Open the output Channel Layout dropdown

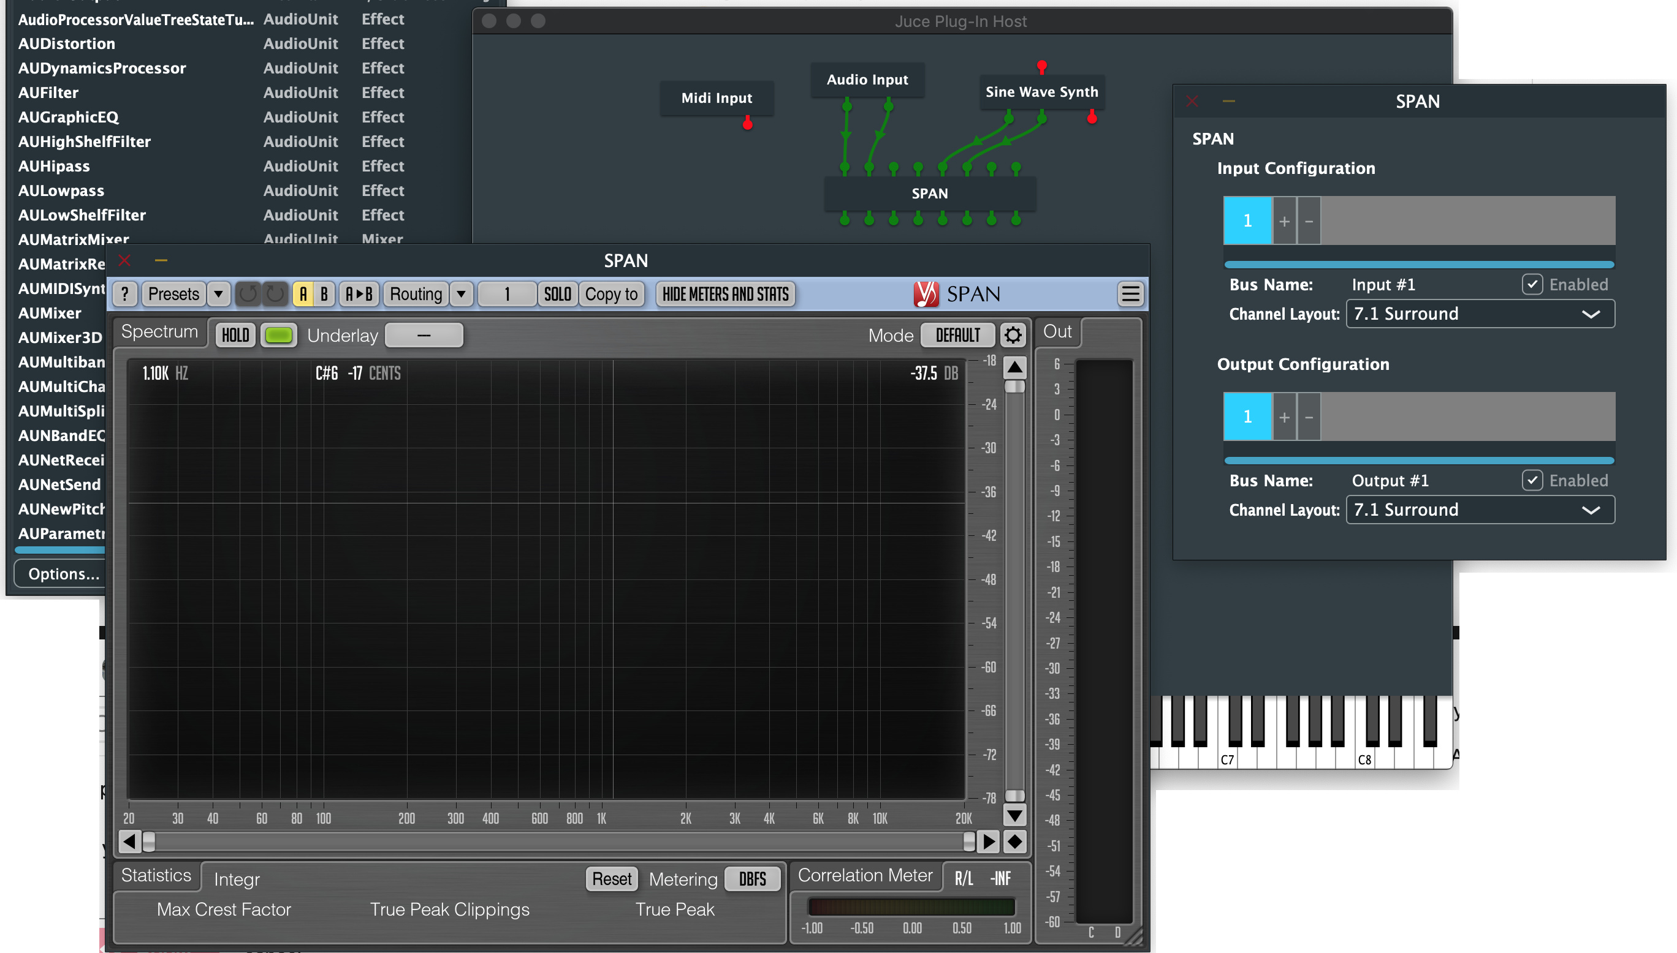(1480, 510)
